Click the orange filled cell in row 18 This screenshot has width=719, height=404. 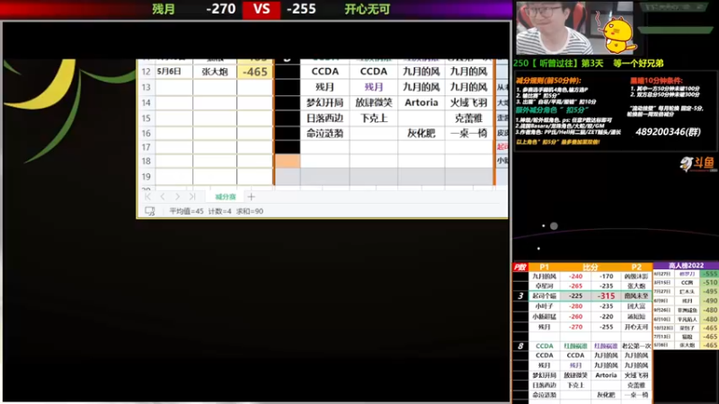coord(288,161)
